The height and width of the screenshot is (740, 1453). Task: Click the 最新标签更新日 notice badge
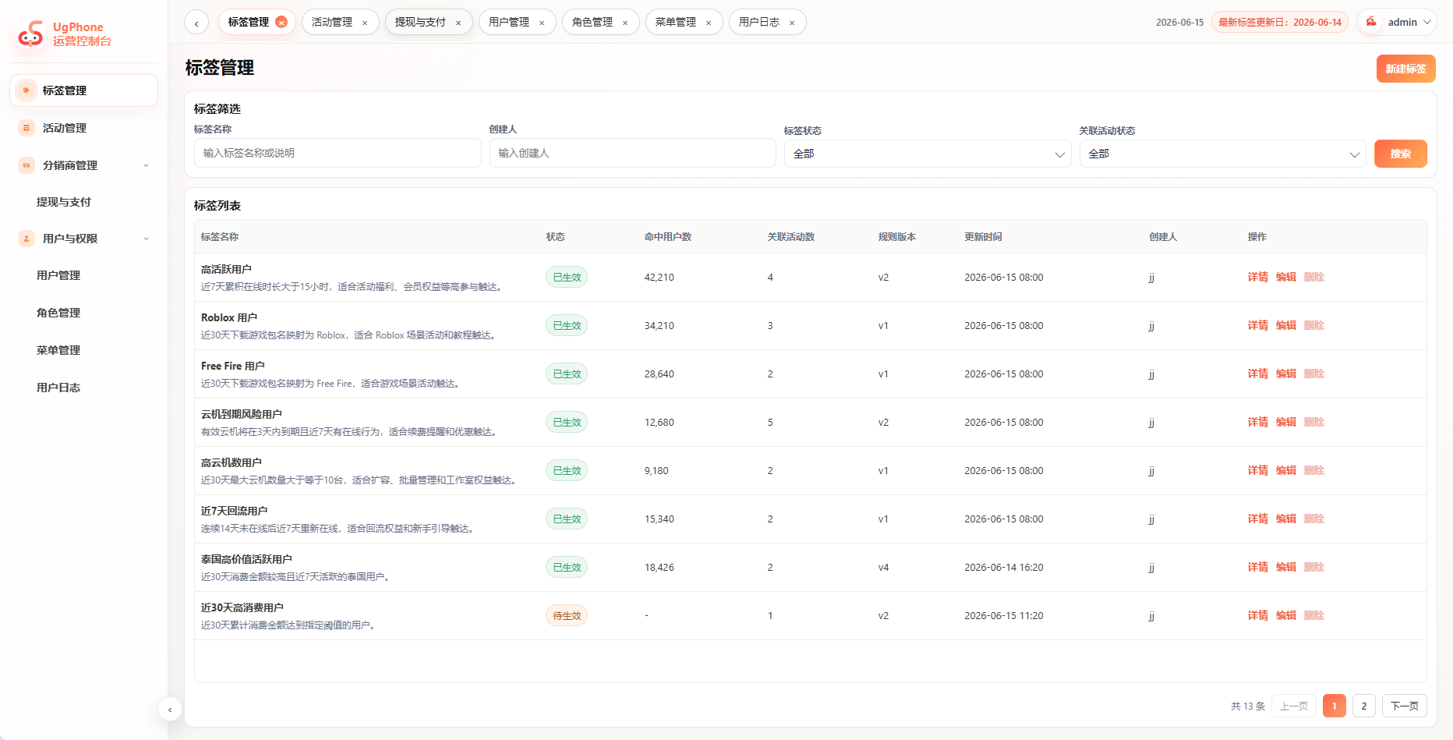tap(1279, 22)
